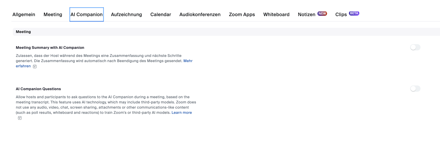Click the icon below the Learn more link

click(x=20, y=118)
